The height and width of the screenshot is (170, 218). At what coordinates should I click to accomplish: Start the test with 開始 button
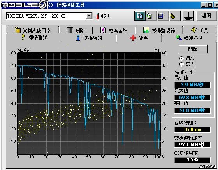pos(193,49)
